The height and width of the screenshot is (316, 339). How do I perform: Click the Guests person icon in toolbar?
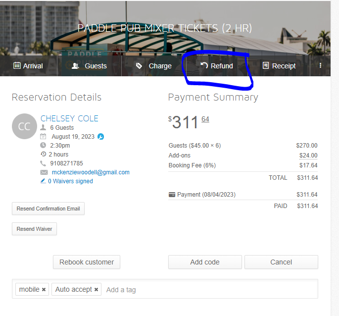tap(75, 65)
